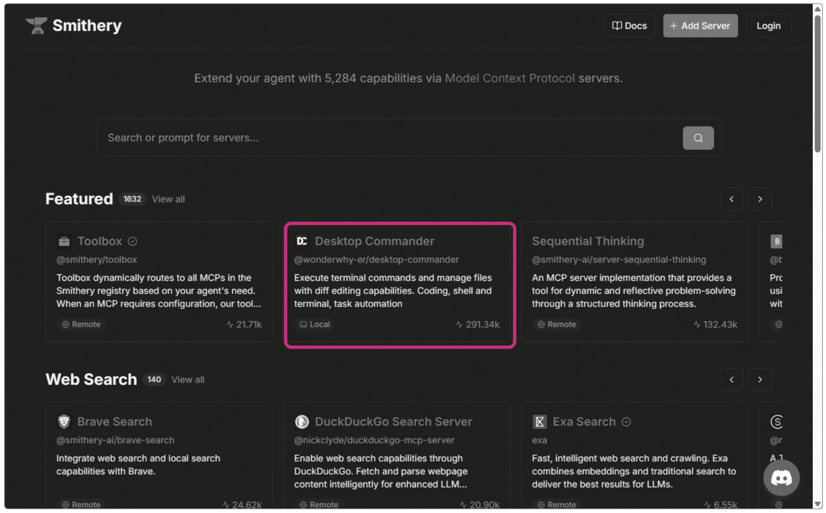The width and height of the screenshot is (826, 513).
Task: Click the Exa Search logo icon
Action: 540,421
